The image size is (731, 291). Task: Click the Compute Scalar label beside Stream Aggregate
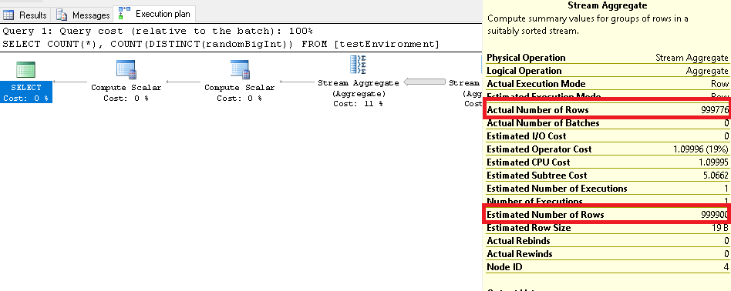240,92
